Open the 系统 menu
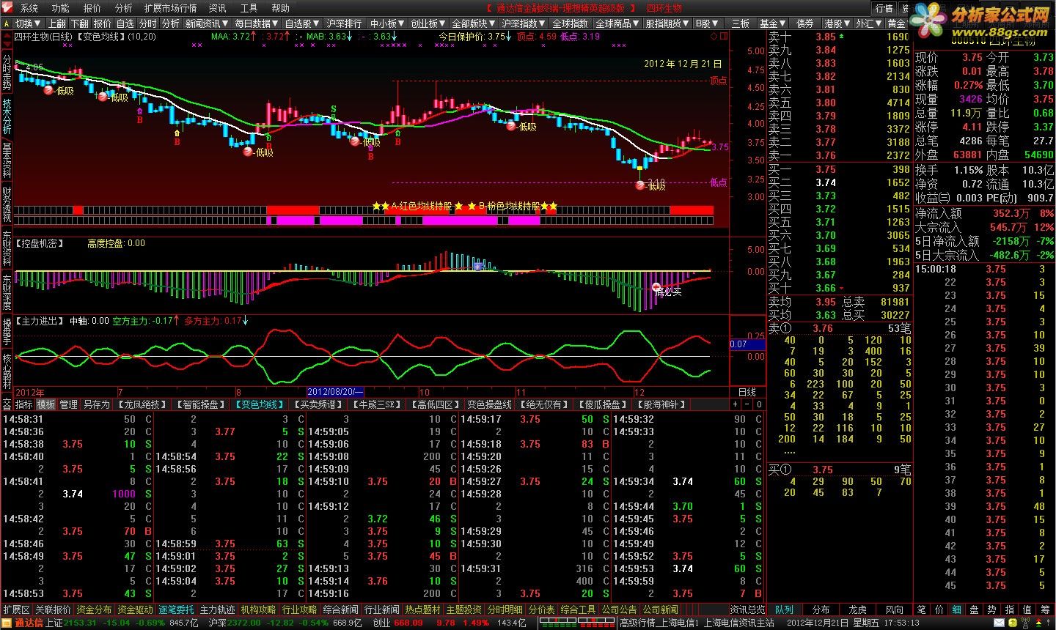The image size is (1056, 630). pyautogui.click(x=29, y=8)
